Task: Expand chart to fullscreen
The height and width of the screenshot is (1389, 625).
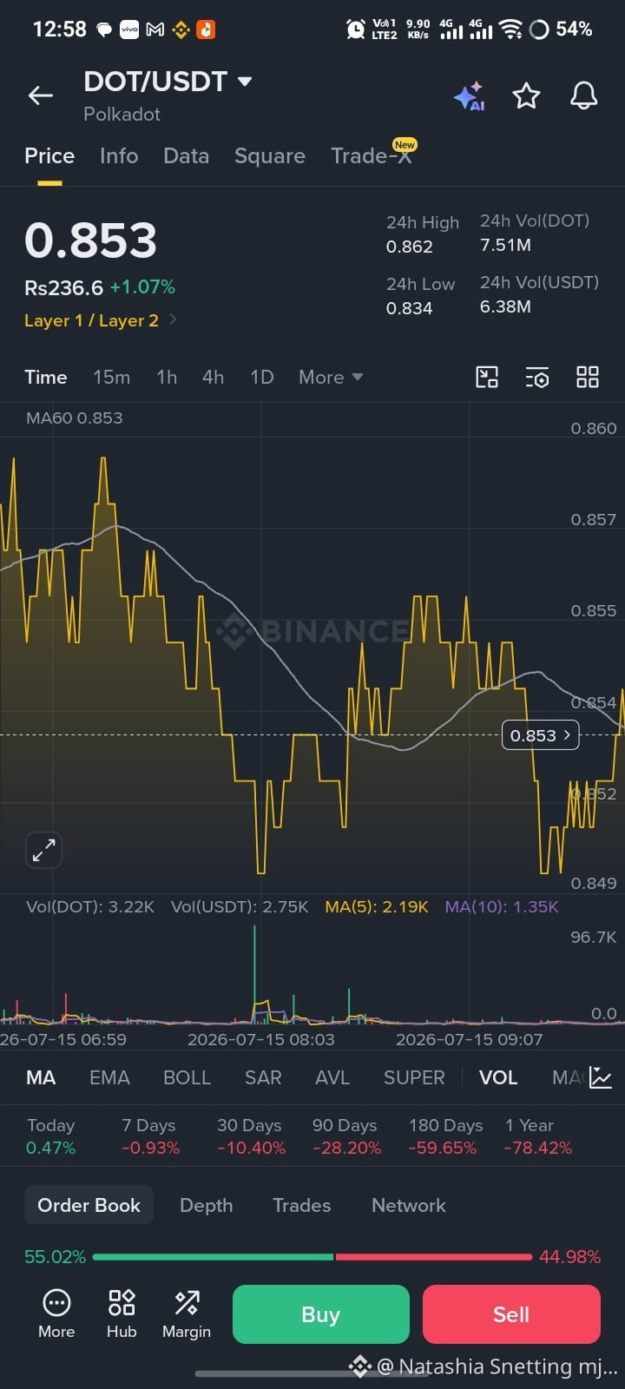Action: [43, 850]
